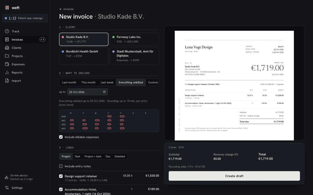Click the W40 Friday entry pill
313x195 pixels.
pos(122,116)
